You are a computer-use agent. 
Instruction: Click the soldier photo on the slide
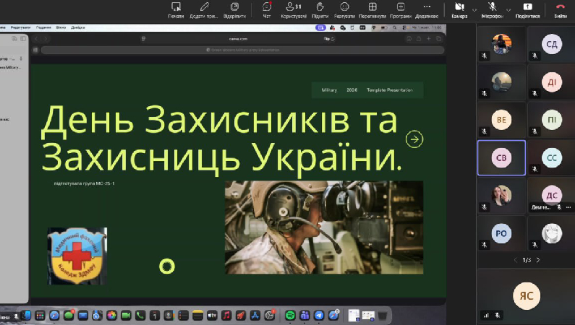(x=324, y=227)
